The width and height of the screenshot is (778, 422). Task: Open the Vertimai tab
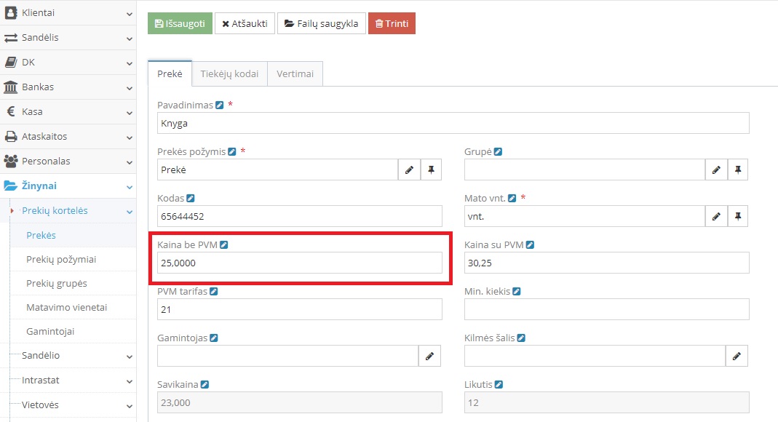tap(295, 74)
